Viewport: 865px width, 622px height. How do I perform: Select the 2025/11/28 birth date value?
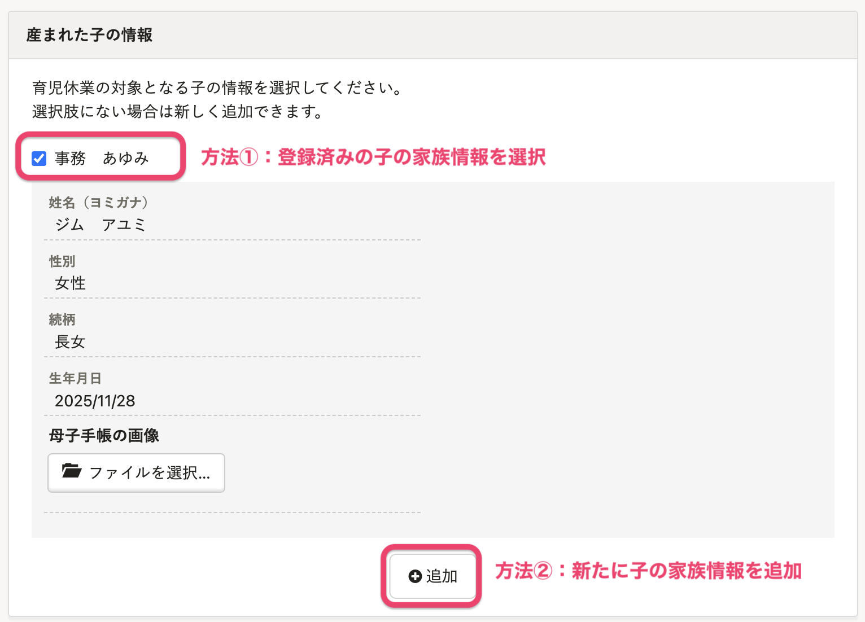tap(95, 401)
